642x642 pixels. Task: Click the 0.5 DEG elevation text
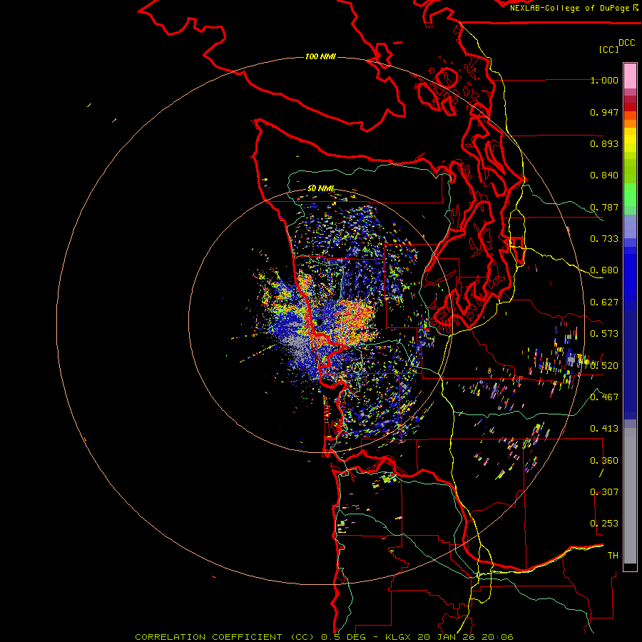[x=344, y=637]
